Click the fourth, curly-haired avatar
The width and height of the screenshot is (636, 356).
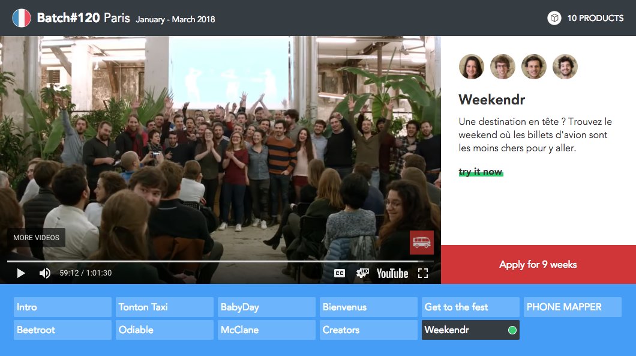[x=565, y=67]
